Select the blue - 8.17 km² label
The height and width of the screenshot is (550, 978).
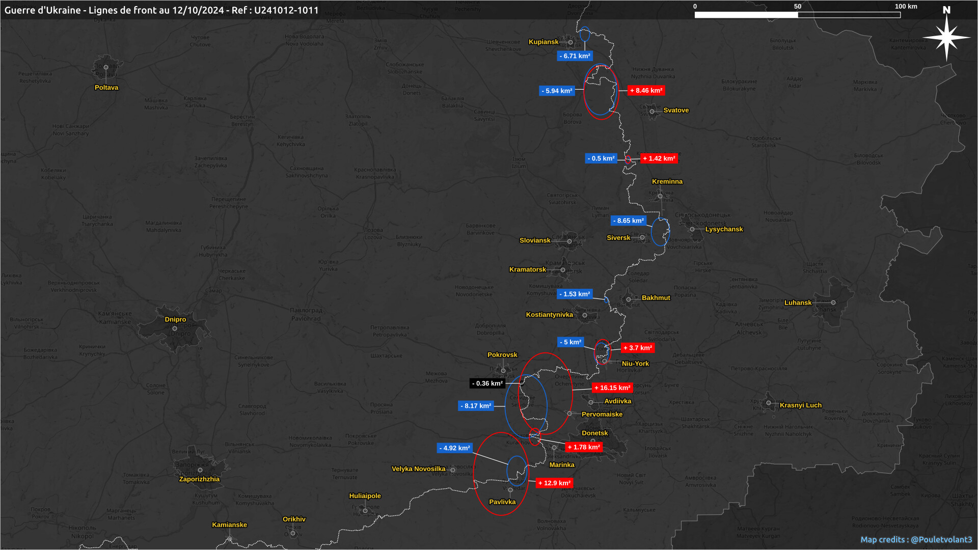(x=476, y=406)
